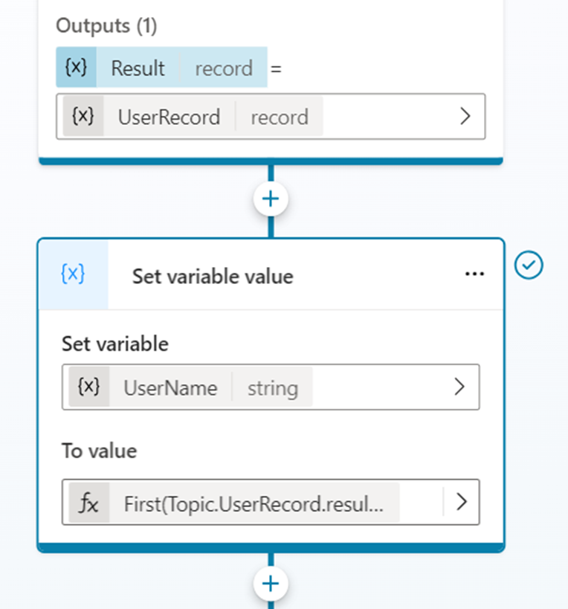The width and height of the screenshot is (568, 609).
Task: Expand the To value formula chevron
Action: (461, 502)
